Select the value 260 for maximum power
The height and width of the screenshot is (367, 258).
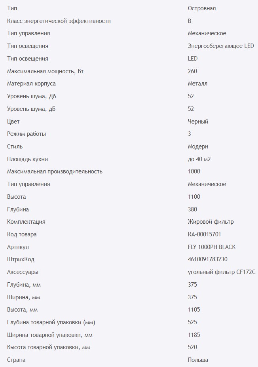coord(192,71)
